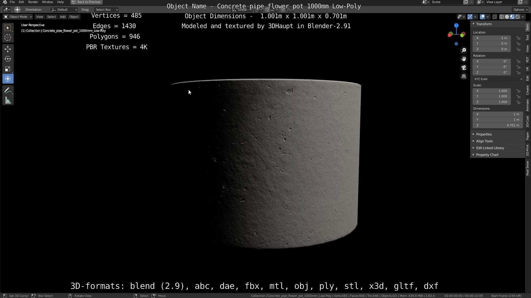Lock the Location Y value
Image resolution: width=531 pixels, height=298 pixels.
click(x=518, y=44)
